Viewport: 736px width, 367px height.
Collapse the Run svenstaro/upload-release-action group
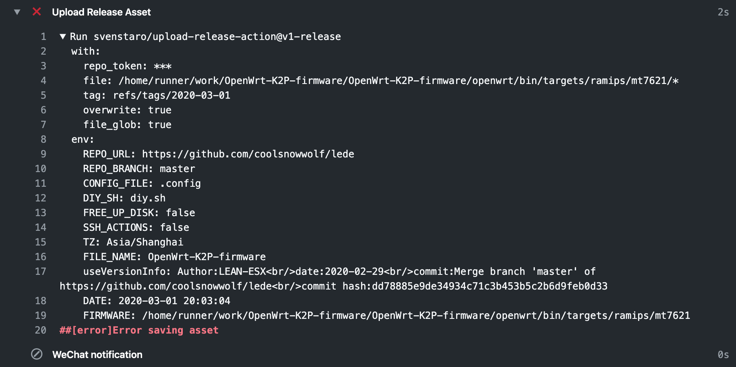[x=63, y=36]
